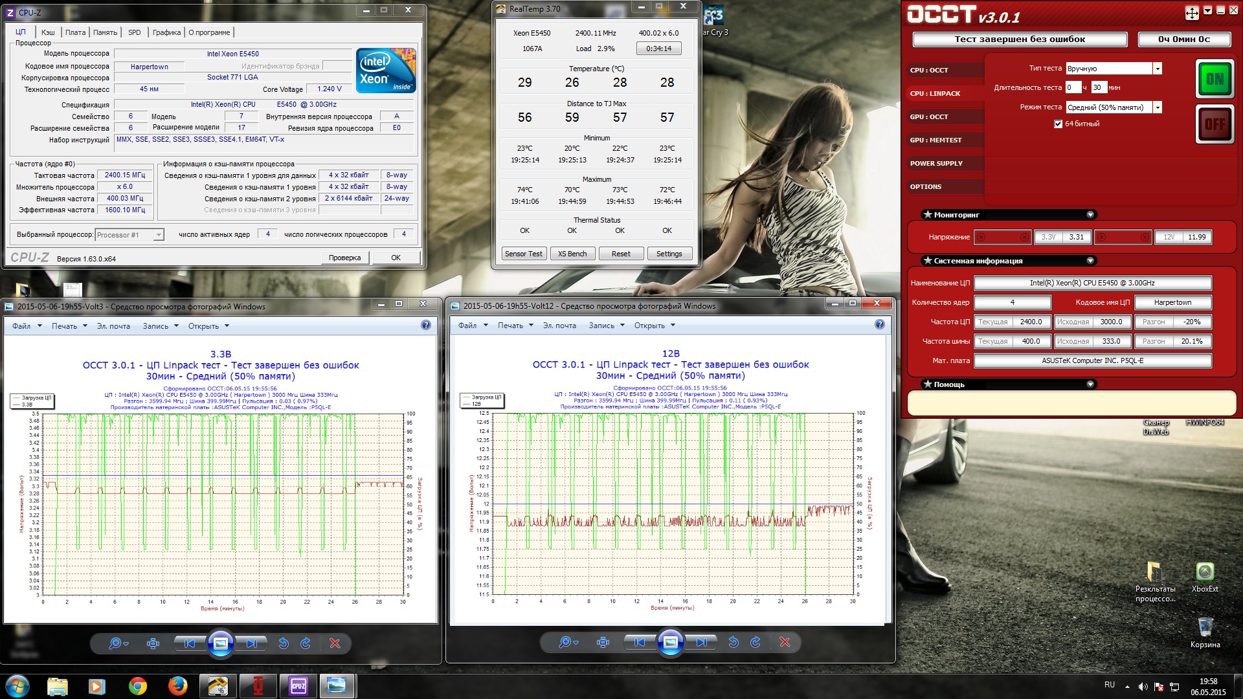
Task: Click the zoom magnifier icon in Volt12 viewer
Action: point(565,642)
